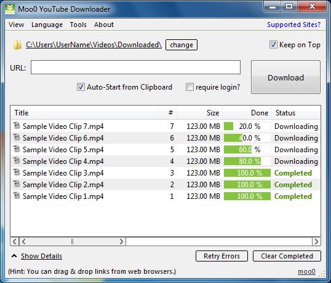Open the View menu
This screenshot has width=331, height=283.
(16, 25)
